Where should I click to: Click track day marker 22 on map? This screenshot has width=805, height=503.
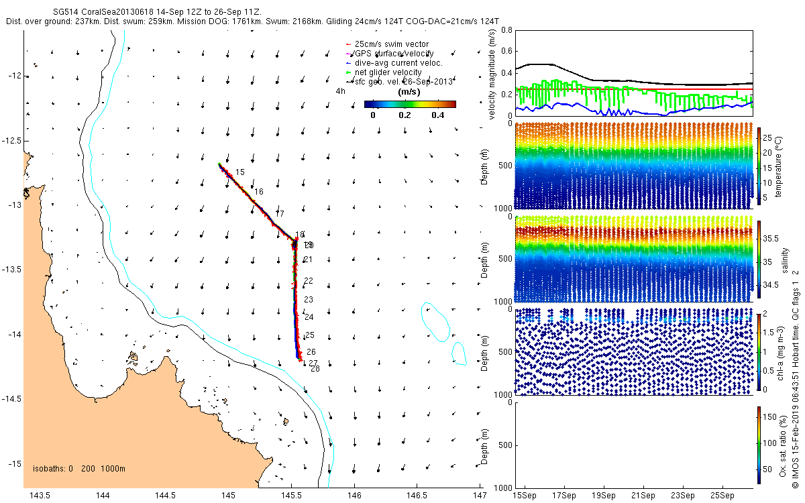pyautogui.click(x=309, y=281)
